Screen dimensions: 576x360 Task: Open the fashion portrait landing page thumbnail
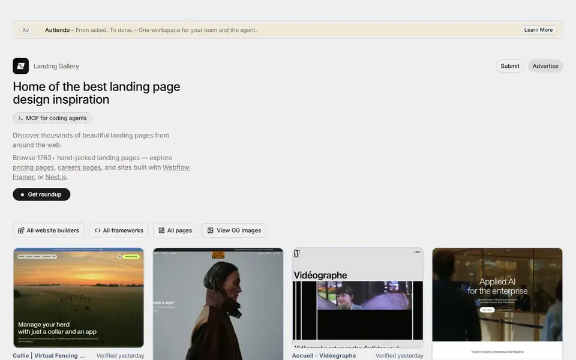coord(218,304)
